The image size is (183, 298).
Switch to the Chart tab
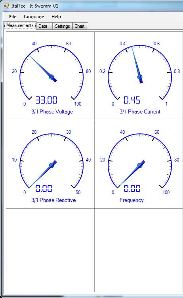tap(80, 26)
